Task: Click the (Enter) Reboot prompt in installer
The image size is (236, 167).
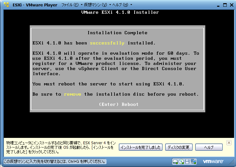Action: coord(119,104)
